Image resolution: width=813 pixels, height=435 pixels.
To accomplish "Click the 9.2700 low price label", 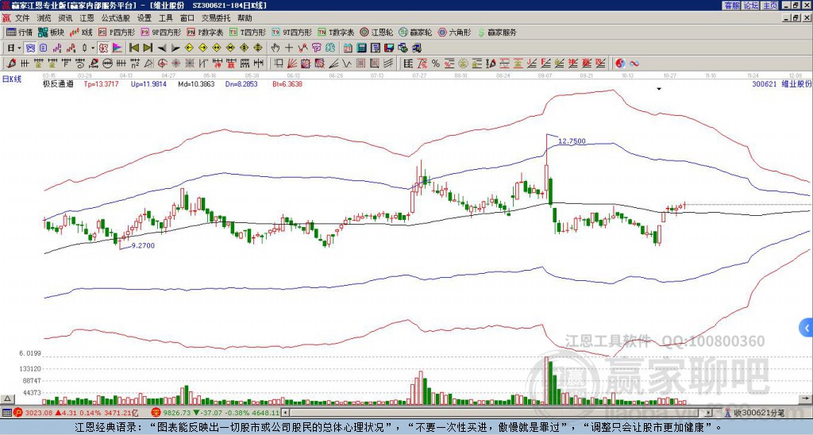I will [143, 246].
